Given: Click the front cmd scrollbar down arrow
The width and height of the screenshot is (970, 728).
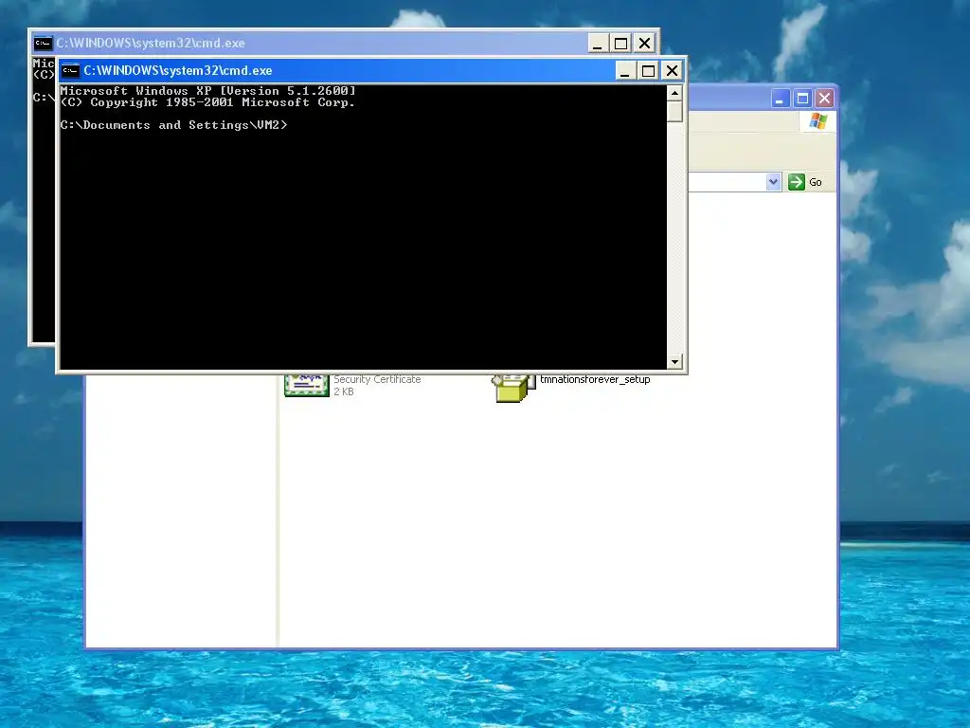Looking at the screenshot, I should 674,361.
